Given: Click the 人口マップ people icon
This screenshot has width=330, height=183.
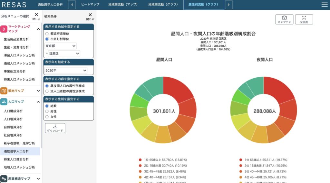Looking at the screenshot, I should tap(4, 102).
